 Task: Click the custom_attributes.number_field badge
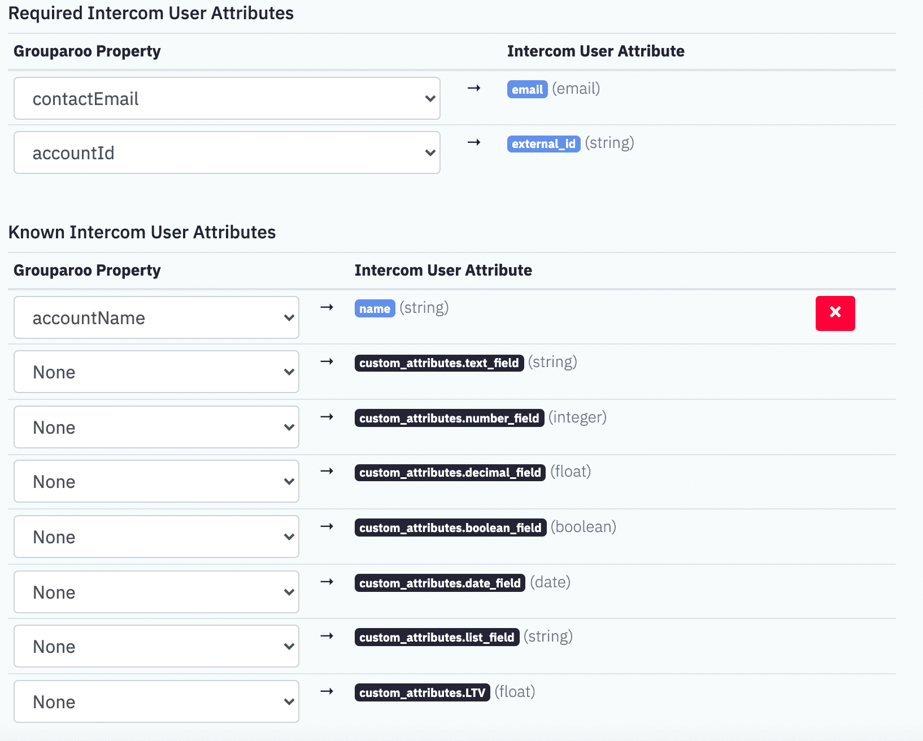coord(449,418)
